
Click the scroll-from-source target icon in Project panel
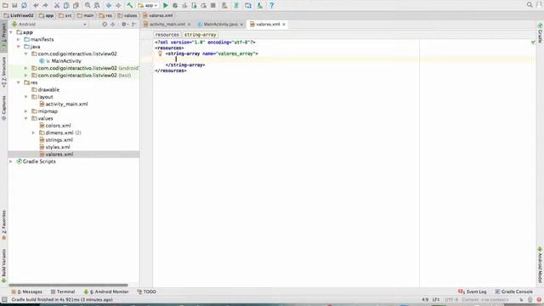(105, 25)
